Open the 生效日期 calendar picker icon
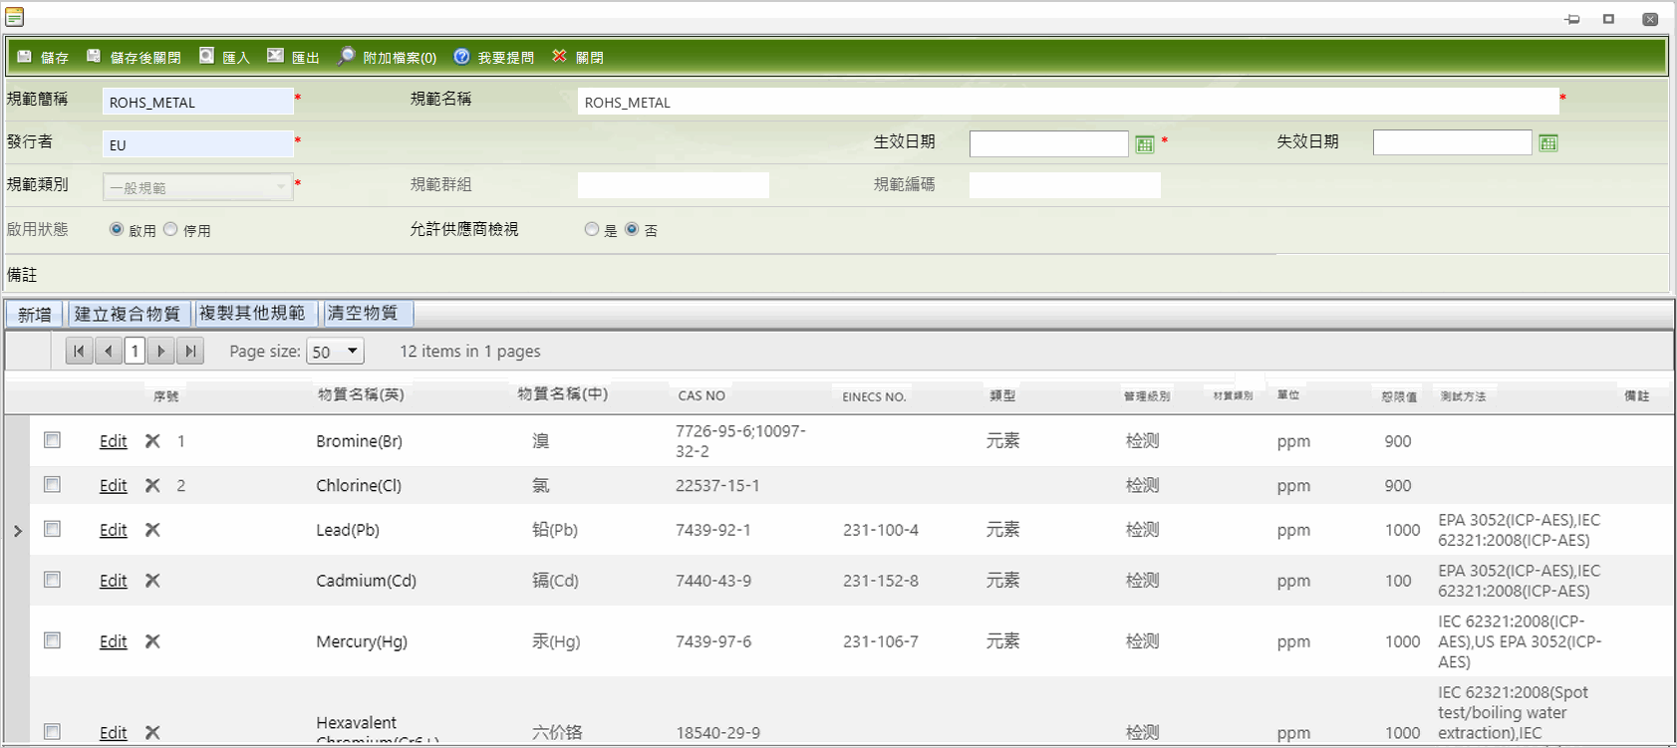The image size is (1677, 748). click(1145, 144)
